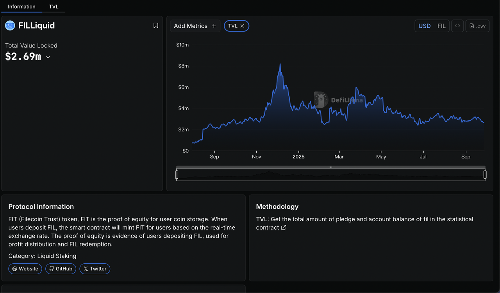Viewport: 500px width, 293px height.
Task: Click the Protocol Information heading
Action: click(41, 207)
